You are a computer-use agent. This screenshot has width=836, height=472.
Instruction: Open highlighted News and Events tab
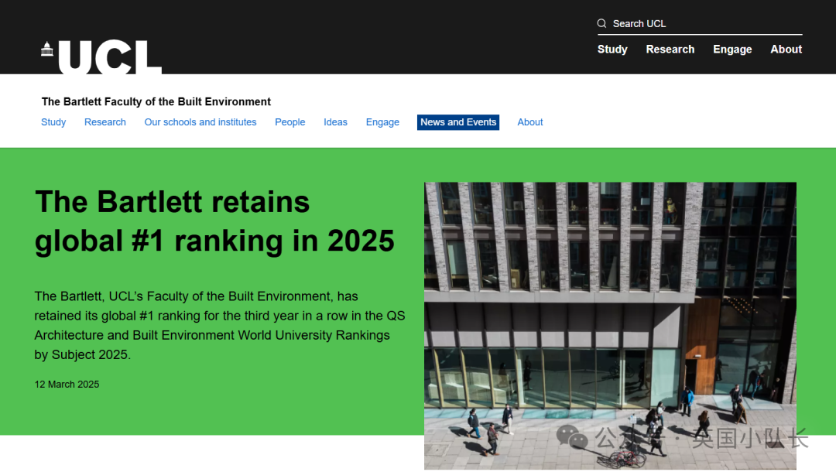pos(458,122)
